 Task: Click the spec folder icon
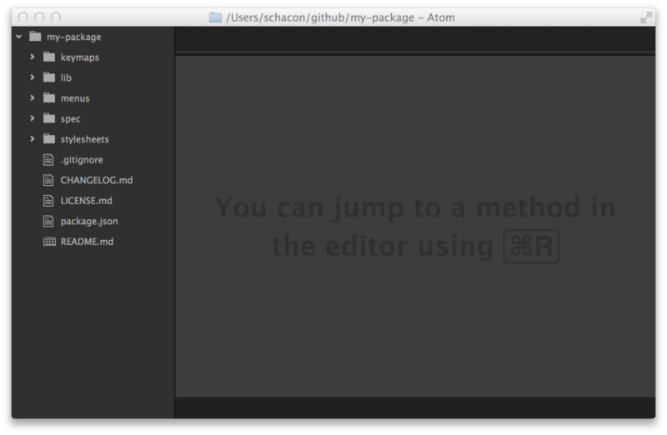point(49,118)
